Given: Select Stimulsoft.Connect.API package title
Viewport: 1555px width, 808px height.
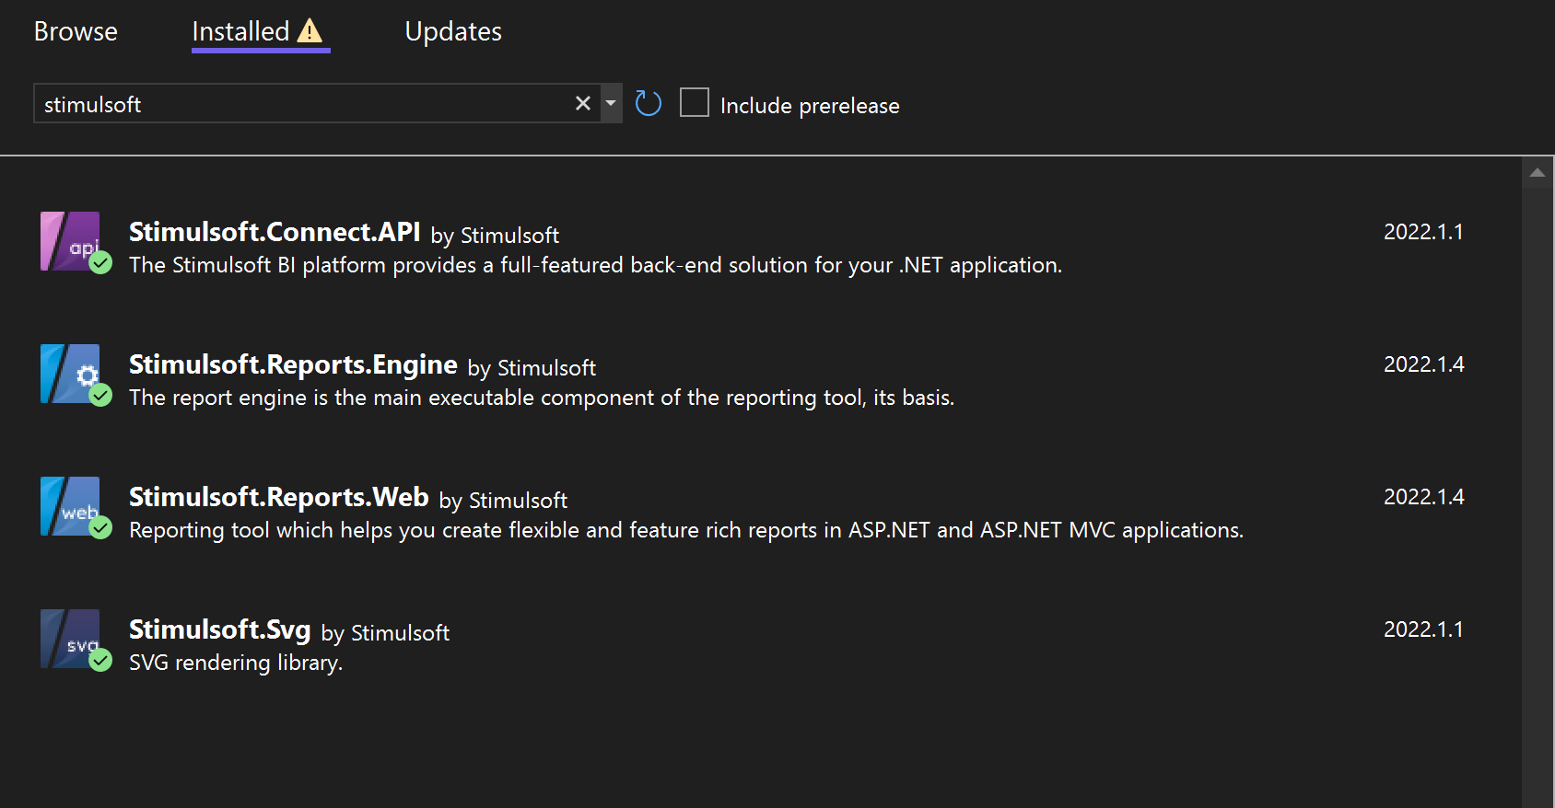Looking at the screenshot, I should pyautogui.click(x=275, y=232).
